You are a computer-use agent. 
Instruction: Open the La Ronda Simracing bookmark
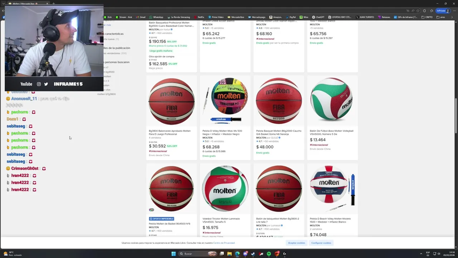(178, 17)
